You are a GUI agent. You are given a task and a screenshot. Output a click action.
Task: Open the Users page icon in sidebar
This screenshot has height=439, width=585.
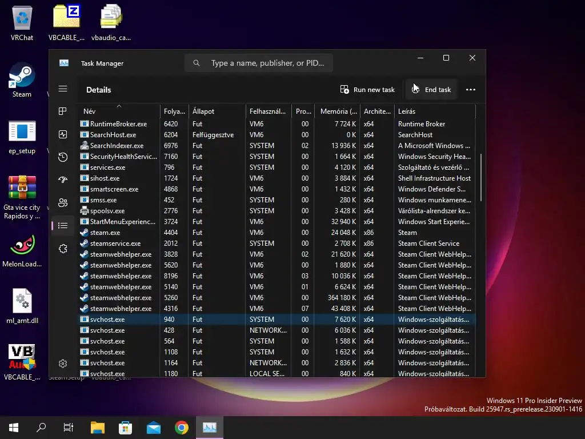coord(63,203)
